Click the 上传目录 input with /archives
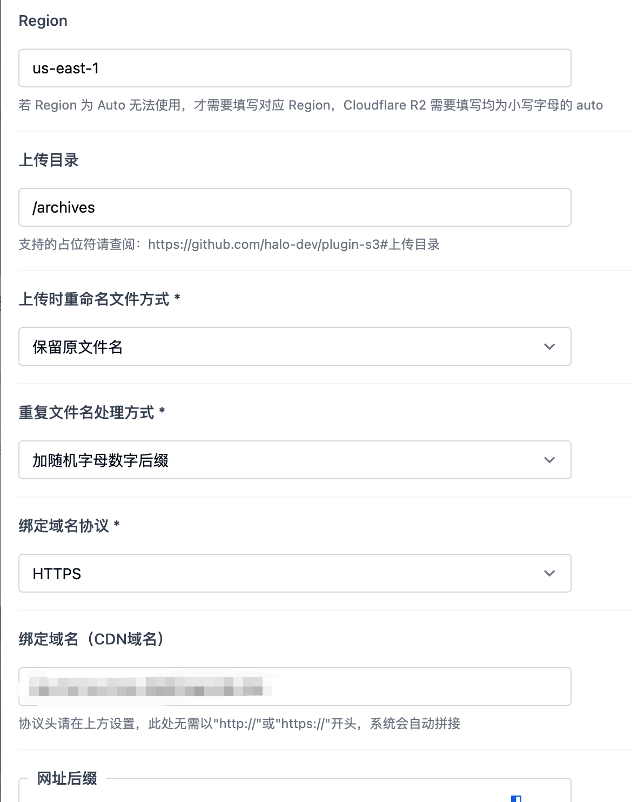 (294, 207)
